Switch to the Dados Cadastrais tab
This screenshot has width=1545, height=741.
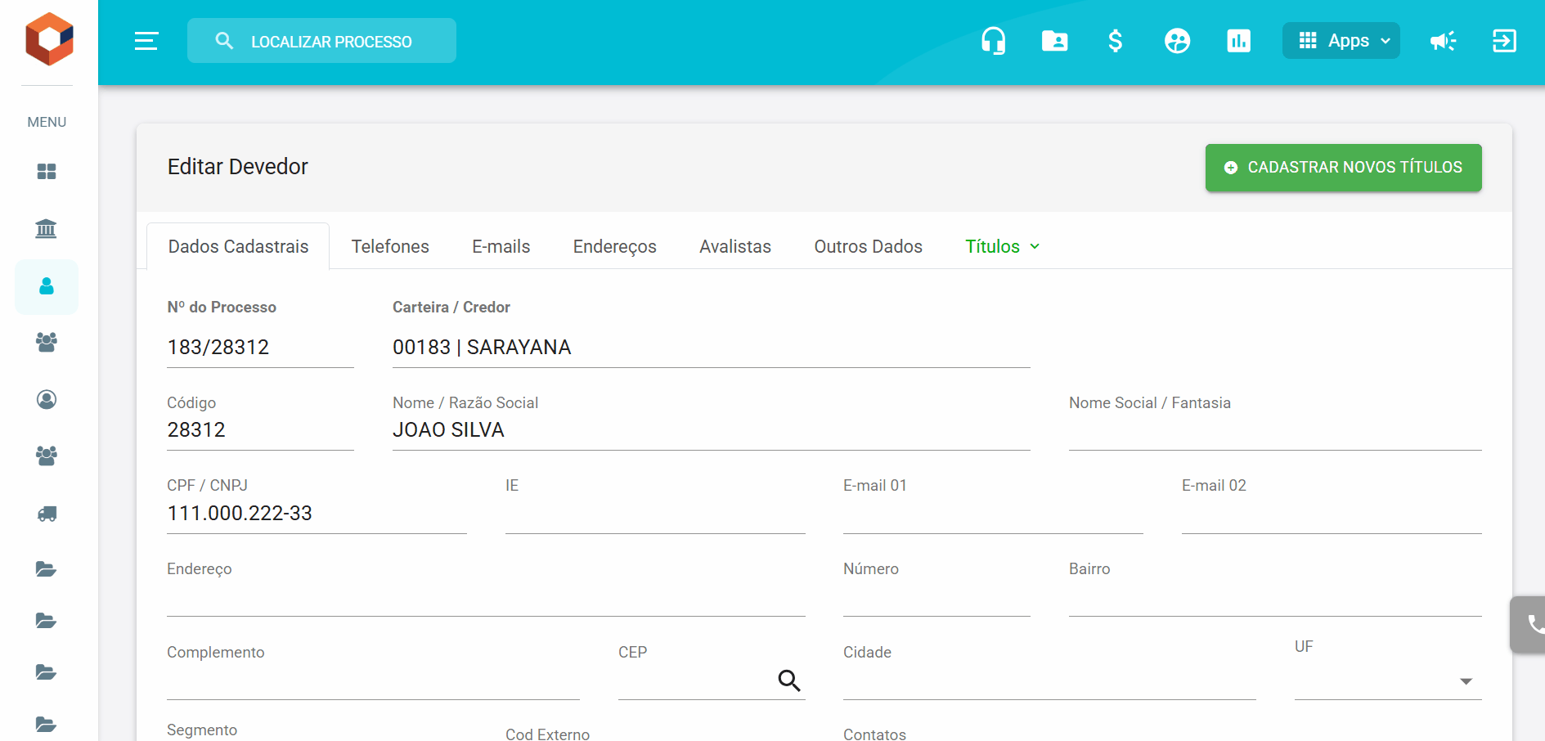[238, 246]
